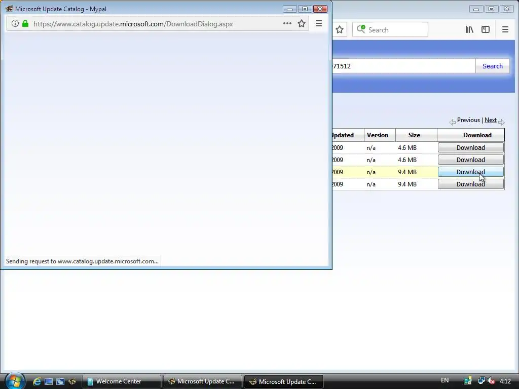Click the Next page arrow icon
Viewport: 519px width, 389px height.
pyautogui.click(x=501, y=122)
